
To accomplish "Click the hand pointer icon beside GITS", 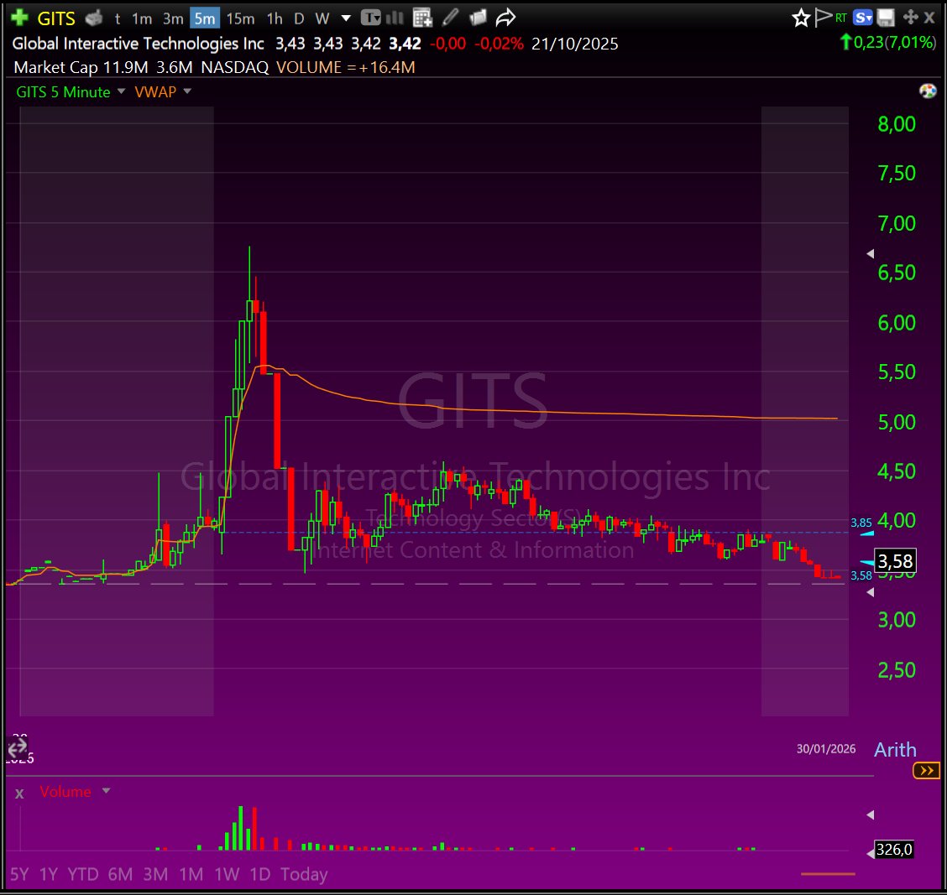I will click(x=94, y=18).
